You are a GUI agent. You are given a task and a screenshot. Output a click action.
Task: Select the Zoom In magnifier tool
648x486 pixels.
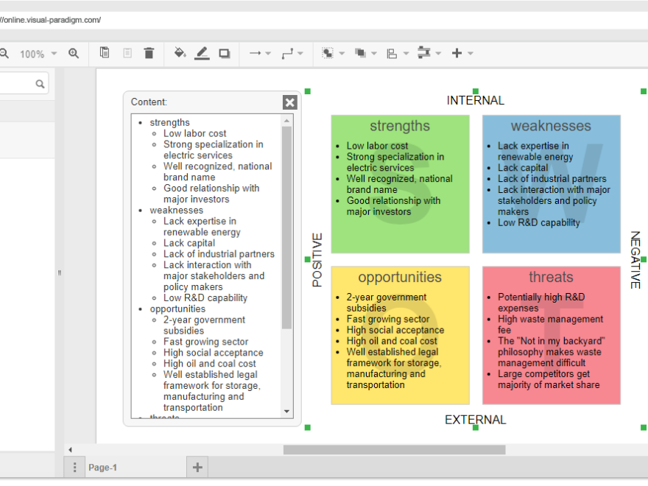point(74,53)
